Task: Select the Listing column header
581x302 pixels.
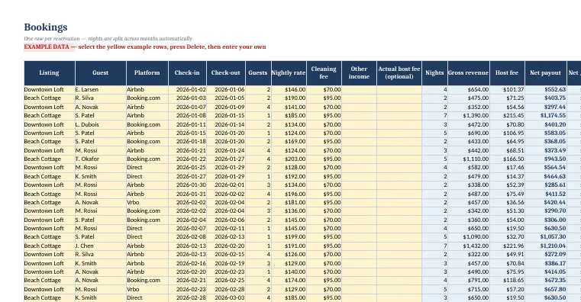Action: point(50,73)
